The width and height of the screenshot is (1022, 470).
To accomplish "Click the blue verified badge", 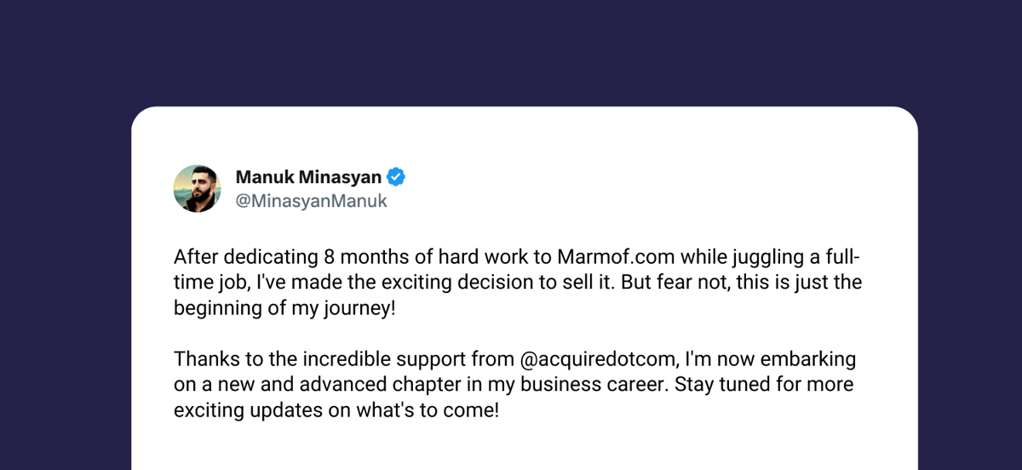I will (396, 177).
